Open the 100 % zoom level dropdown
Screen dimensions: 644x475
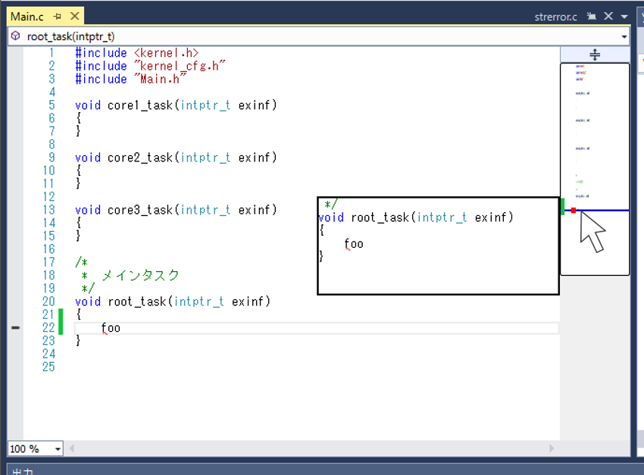[x=58, y=449]
